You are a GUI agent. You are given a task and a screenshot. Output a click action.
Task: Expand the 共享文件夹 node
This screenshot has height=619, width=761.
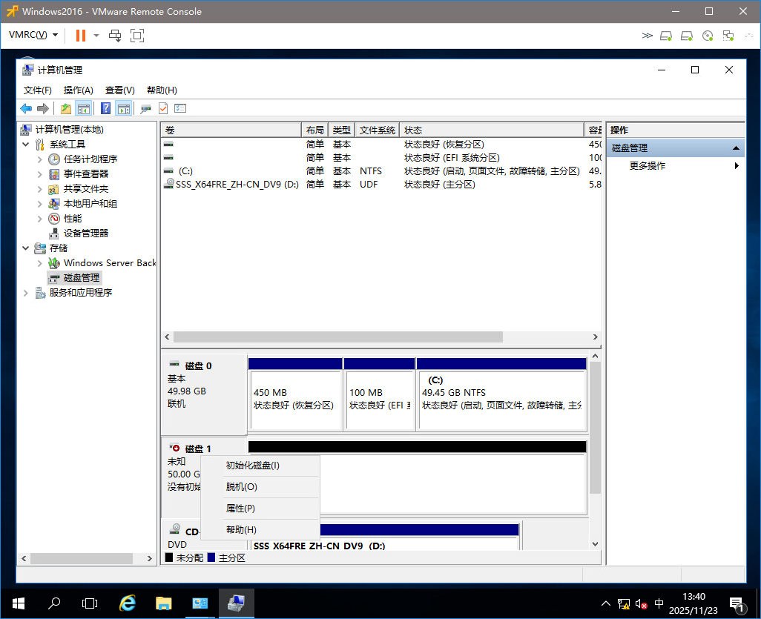click(x=40, y=189)
